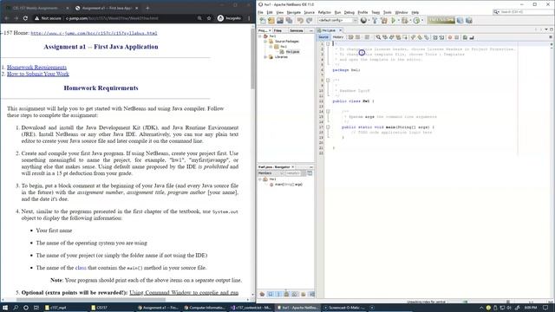Open Homework Requirements link in browser
555x312 pixels.
pos(36,68)
